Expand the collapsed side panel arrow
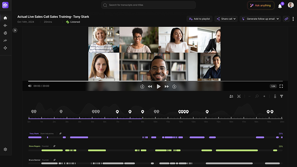The width and height of the screenshot is (297, 167). pos(15,30)
